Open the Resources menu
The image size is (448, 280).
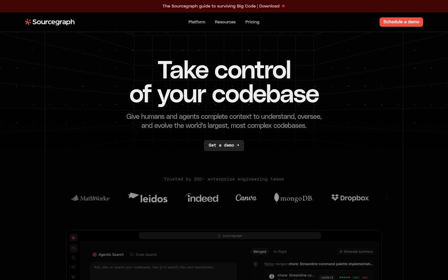225,22
